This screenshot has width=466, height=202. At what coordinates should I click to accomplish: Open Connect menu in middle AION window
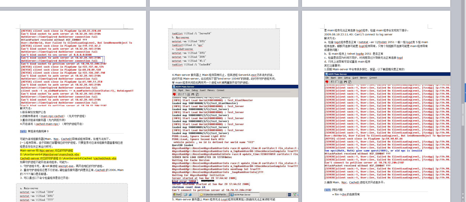[x=220, y=90]
